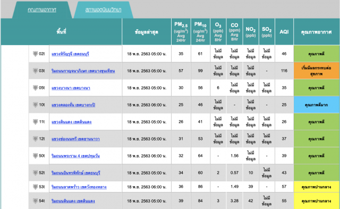Click the marker icon for station 05t
This screenshot has width=340, height=209.
click(x=36, y=88)
